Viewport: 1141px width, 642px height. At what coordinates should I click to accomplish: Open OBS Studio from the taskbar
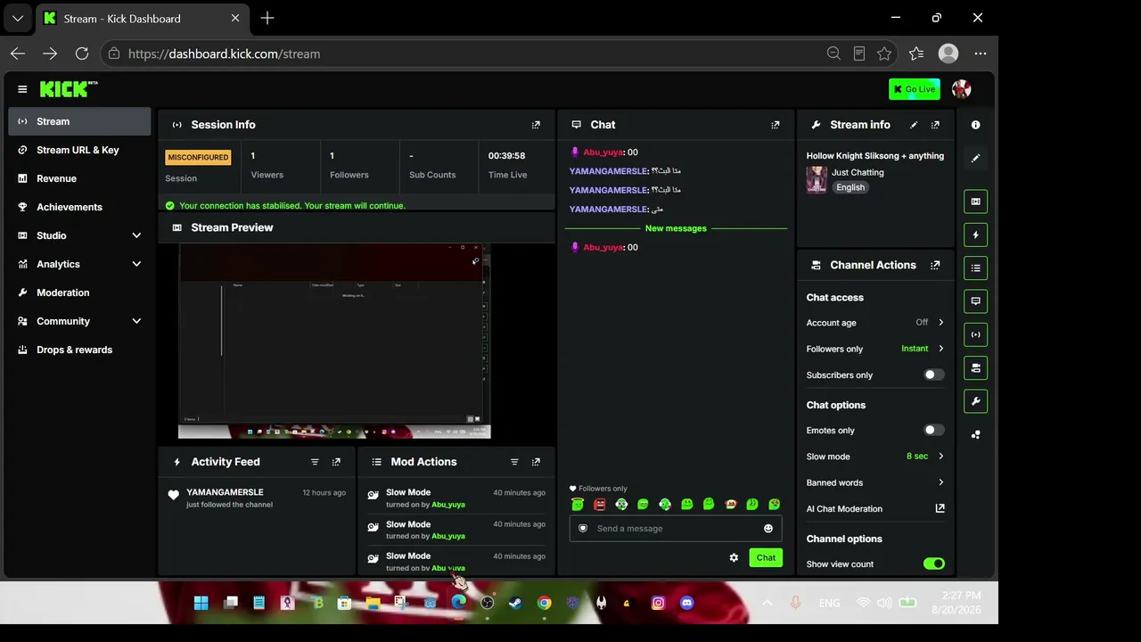pos(487,603)
